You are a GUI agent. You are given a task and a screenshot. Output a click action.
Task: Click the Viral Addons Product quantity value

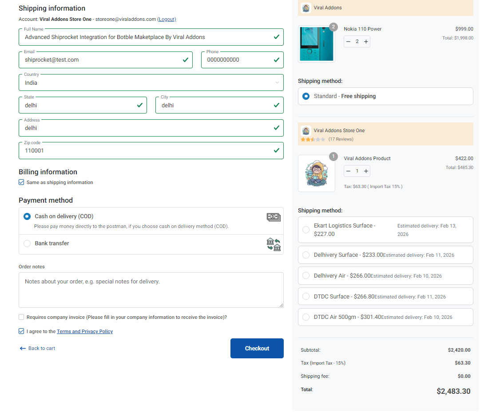click(x=357, y=171)
